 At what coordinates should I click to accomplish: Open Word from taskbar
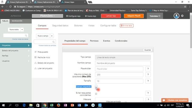[79, 105]
